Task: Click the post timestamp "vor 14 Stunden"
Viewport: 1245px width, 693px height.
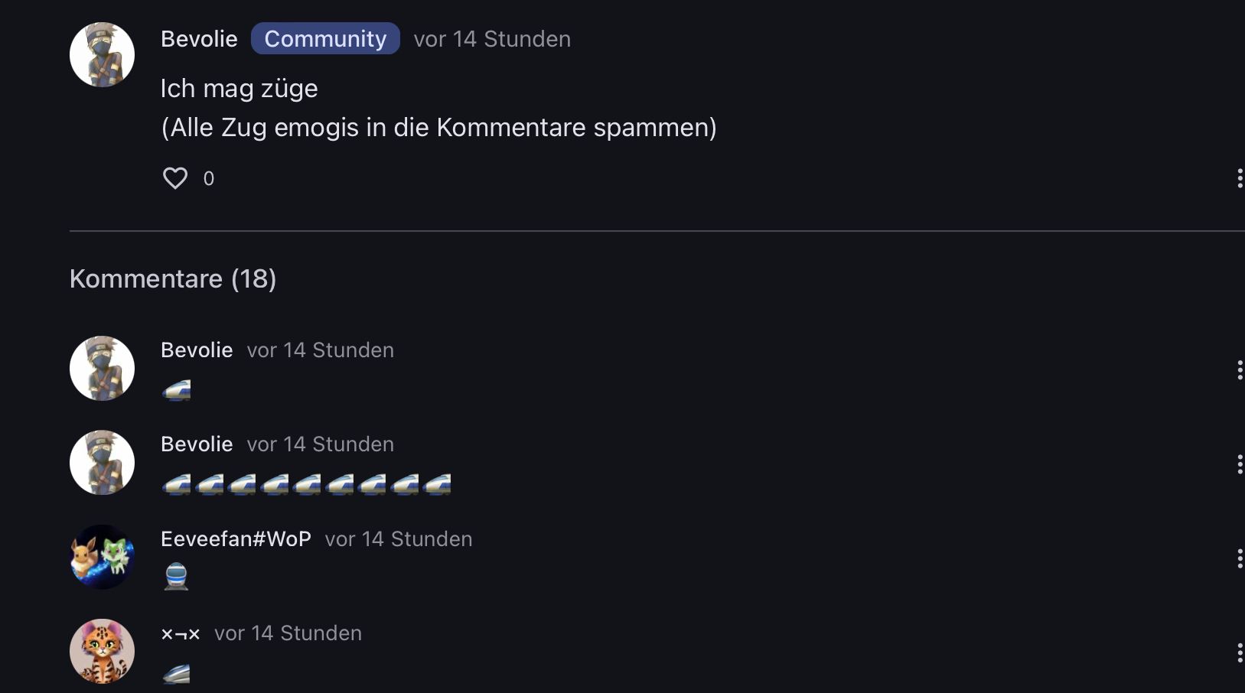Action: [492, 39]
